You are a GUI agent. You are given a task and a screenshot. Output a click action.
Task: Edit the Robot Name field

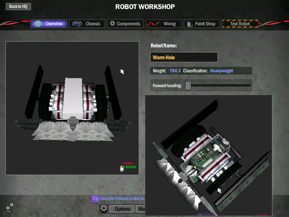(184, 57)
